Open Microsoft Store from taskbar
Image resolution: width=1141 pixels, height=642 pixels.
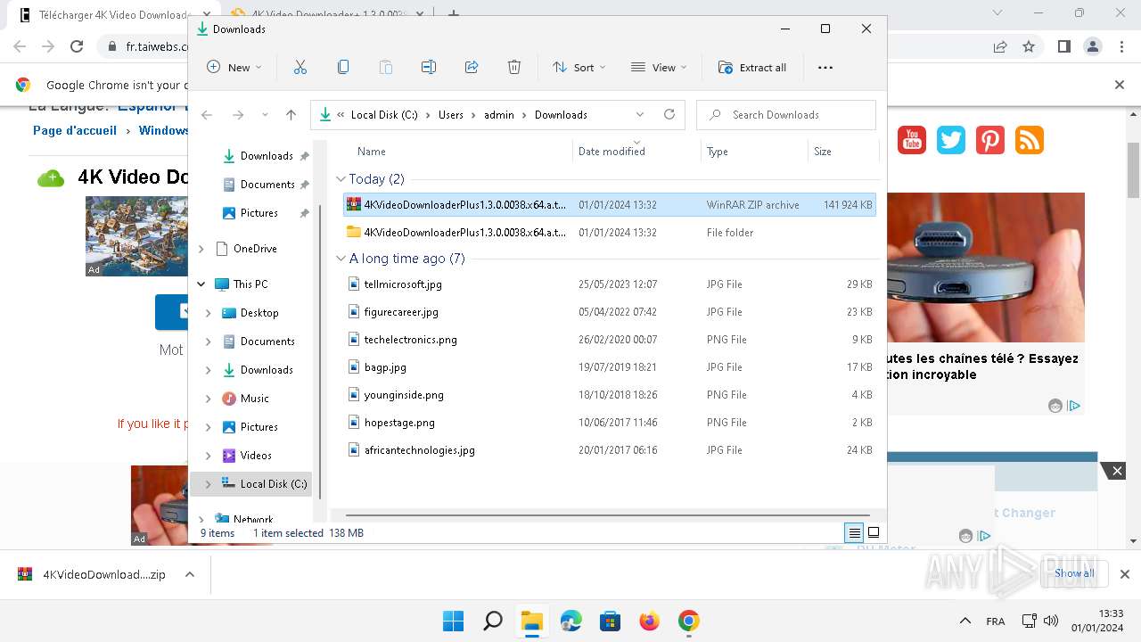coord(610,621)
